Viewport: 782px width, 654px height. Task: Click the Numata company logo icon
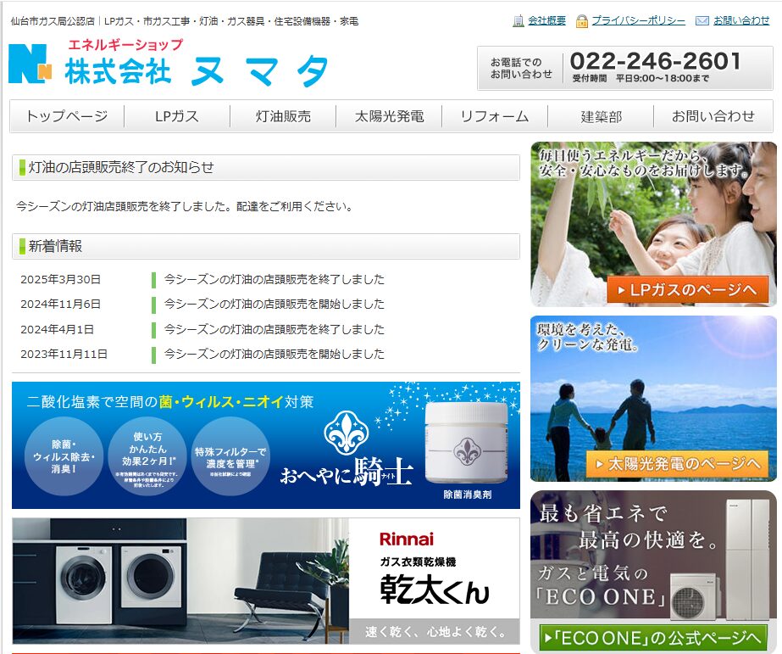[30, 64]
